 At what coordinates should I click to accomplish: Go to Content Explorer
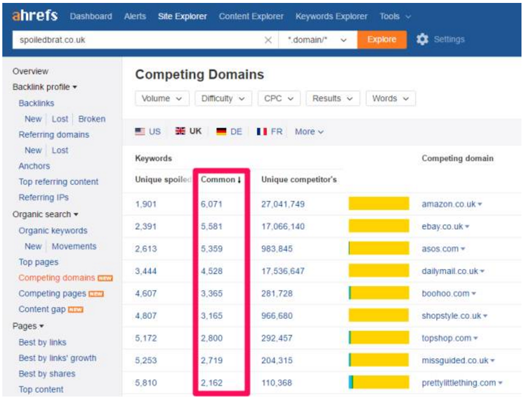pos(251,16)
